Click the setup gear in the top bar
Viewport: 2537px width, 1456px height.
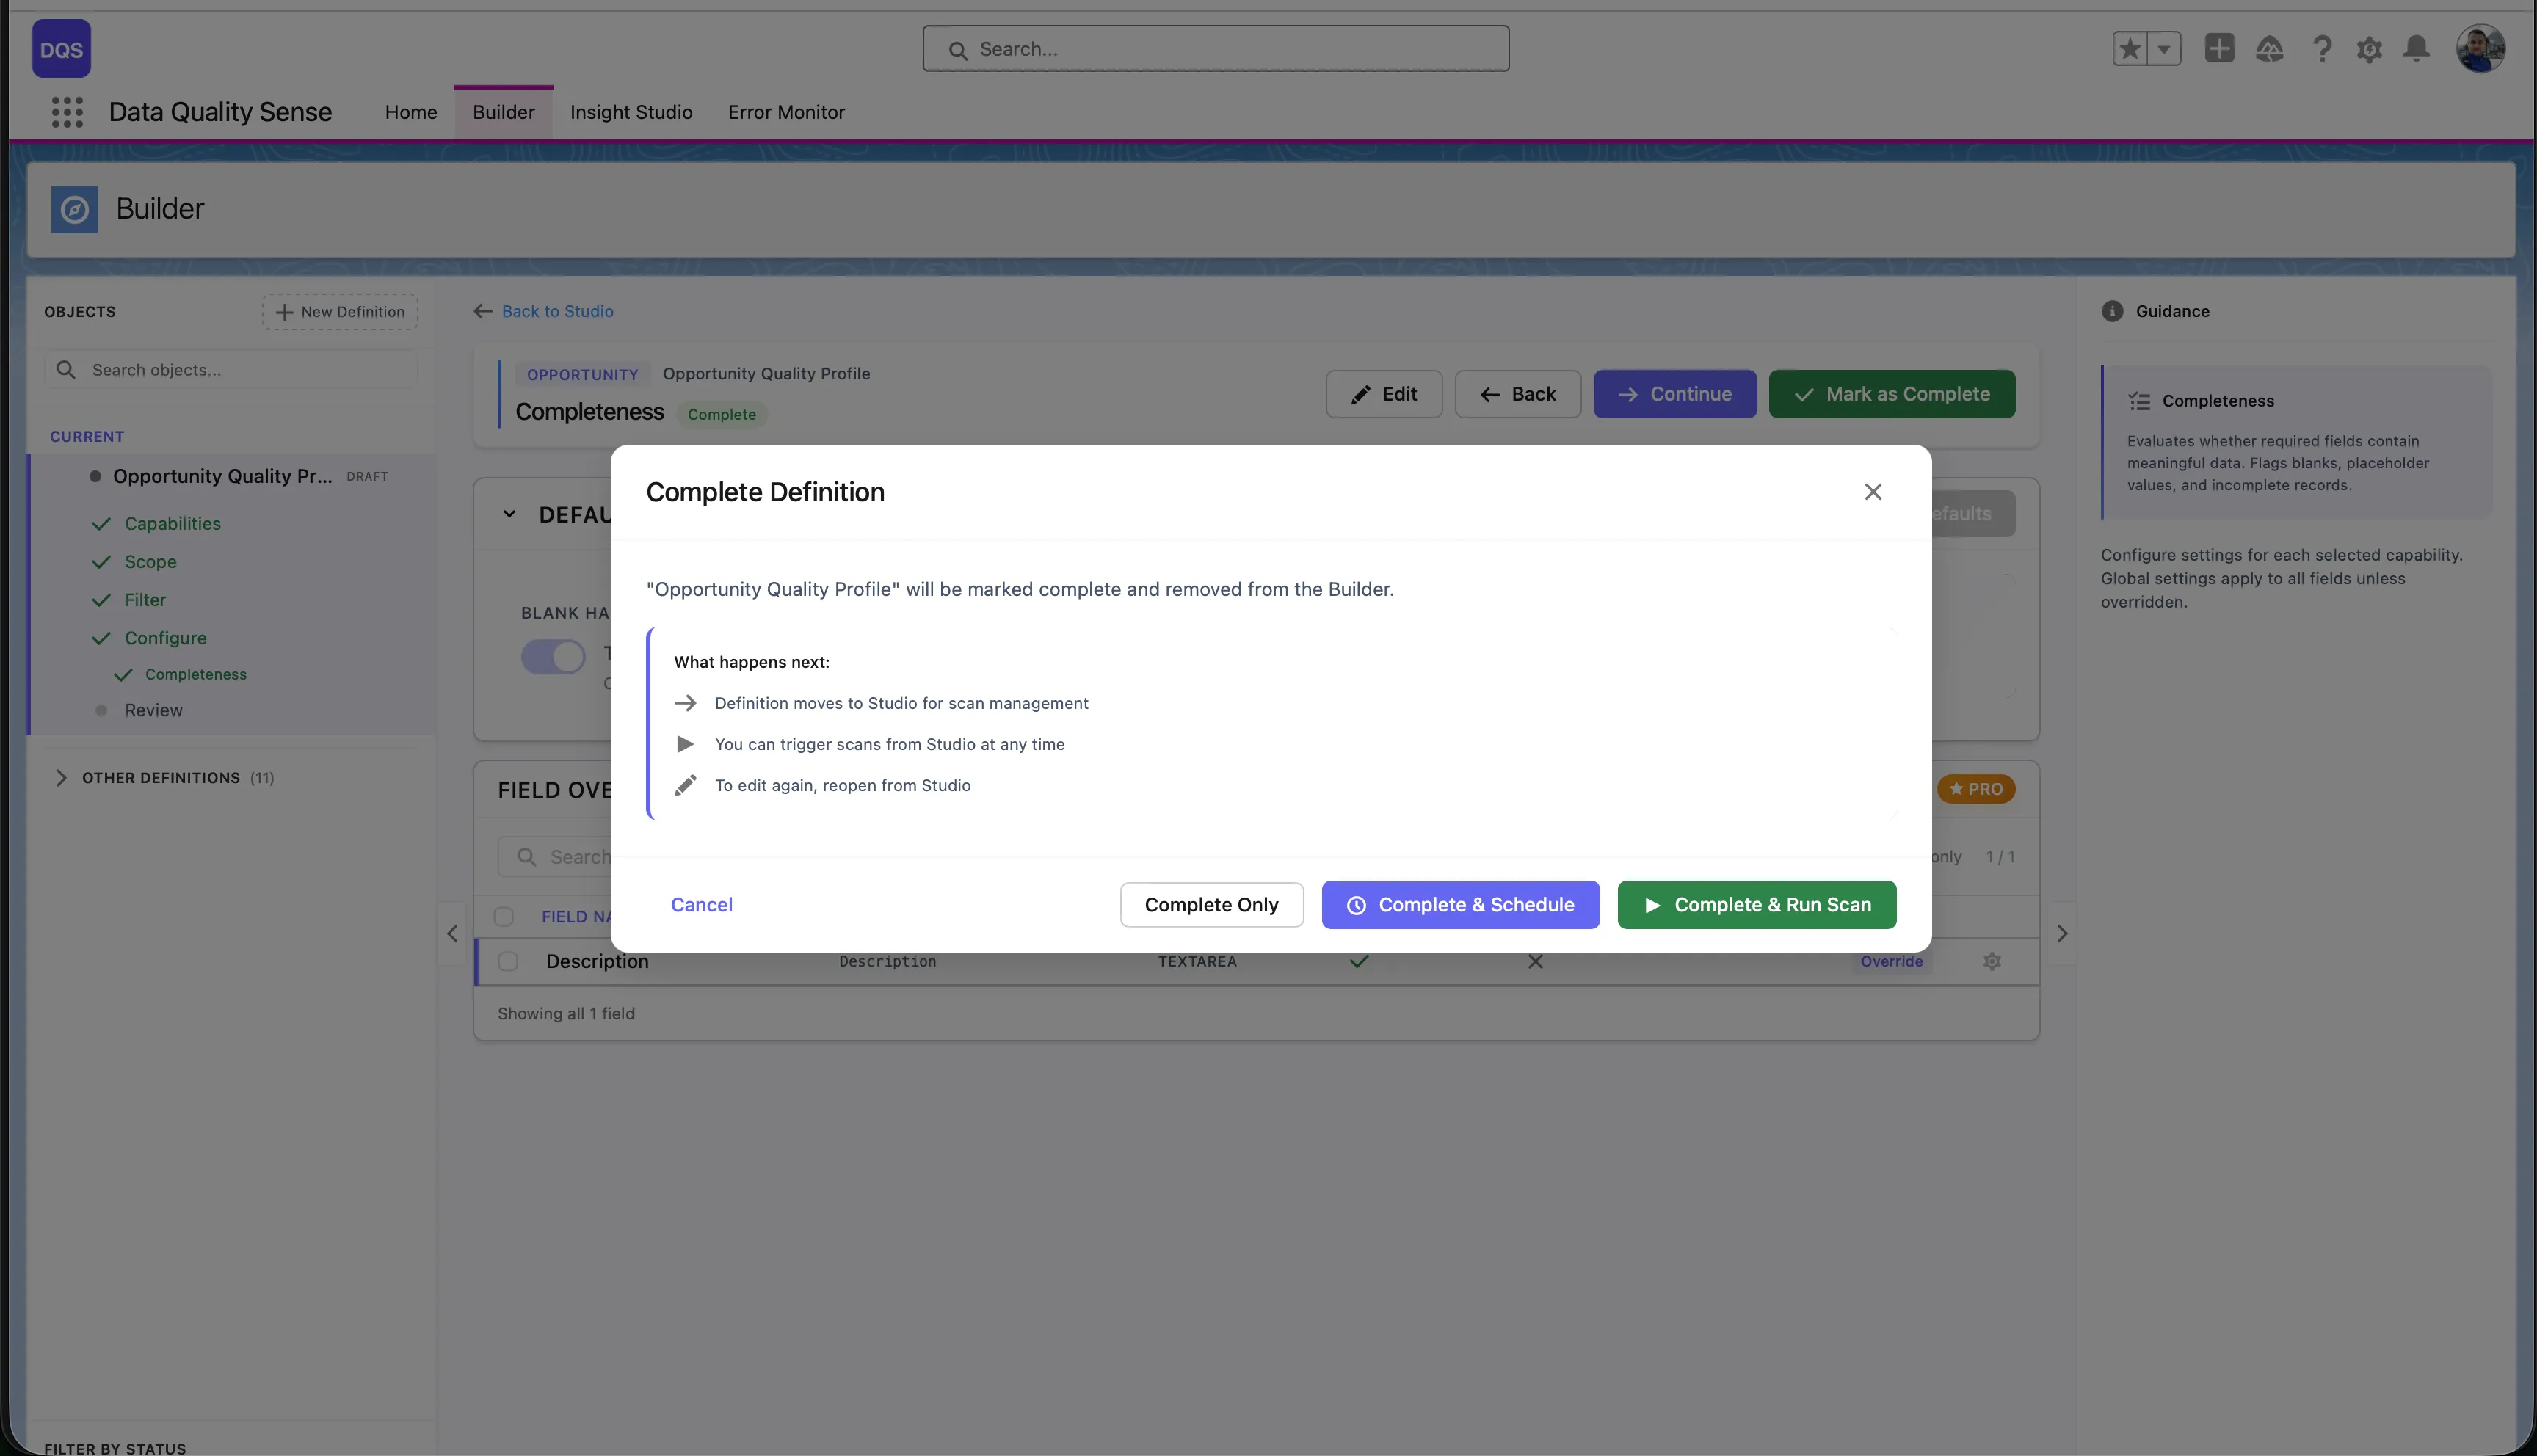click(x=2369, y=48)
